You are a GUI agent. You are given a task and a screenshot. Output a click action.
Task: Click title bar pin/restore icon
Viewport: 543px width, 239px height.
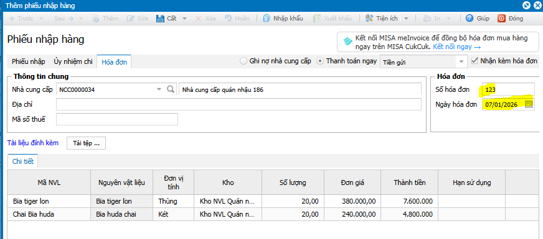pyautogui.click(x=526, y=5)
